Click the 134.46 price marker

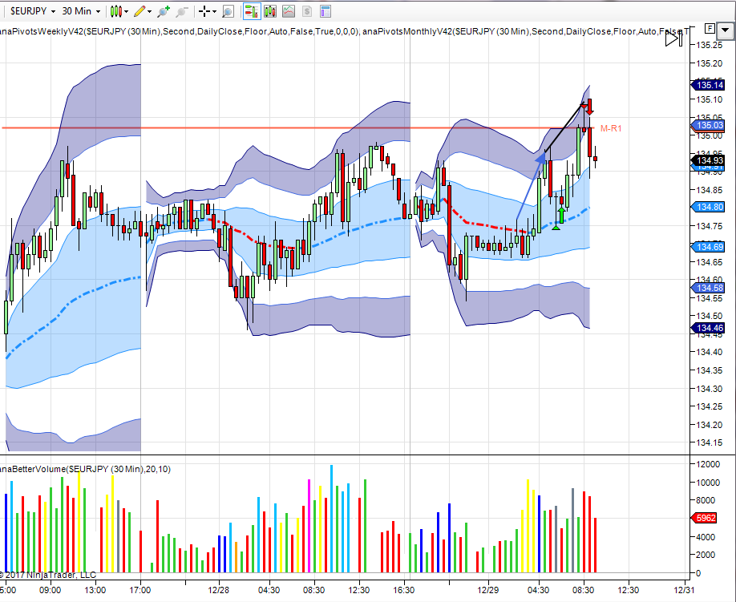coord(708,328)
